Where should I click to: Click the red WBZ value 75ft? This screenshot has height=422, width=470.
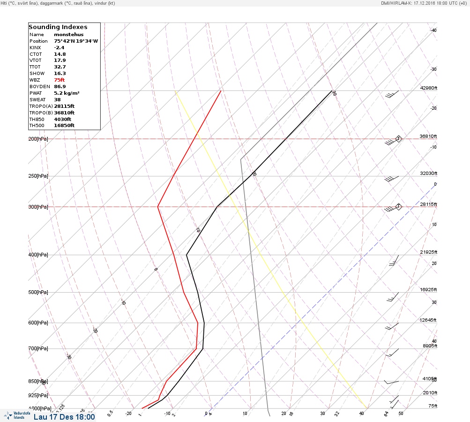(60, 80)
